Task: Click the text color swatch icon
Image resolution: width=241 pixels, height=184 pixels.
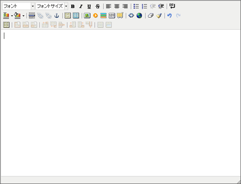Action: [x=6, y=15]
